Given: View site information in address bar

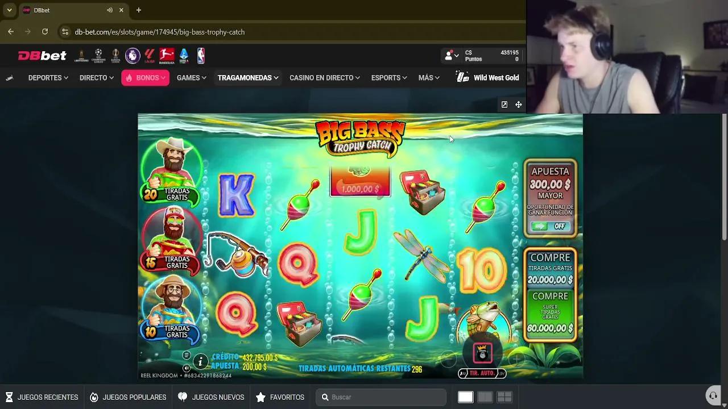Looking at the screenshot, I should tap(65, 32).
